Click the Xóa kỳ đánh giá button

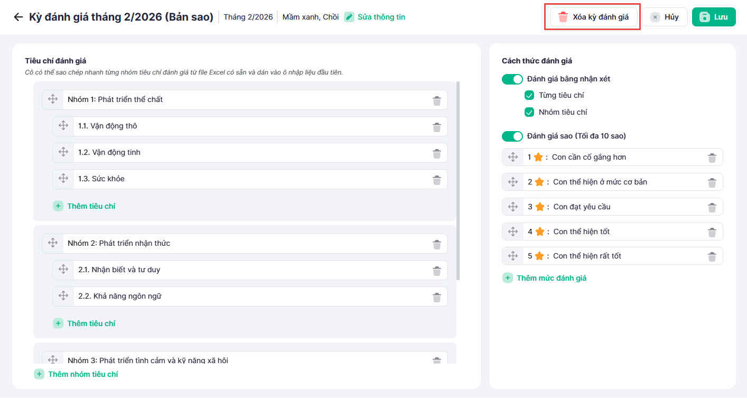594,17
